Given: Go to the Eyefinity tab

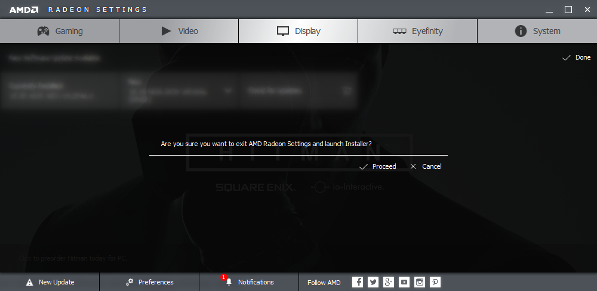Looking at the screenshot, I should (418, 31).
